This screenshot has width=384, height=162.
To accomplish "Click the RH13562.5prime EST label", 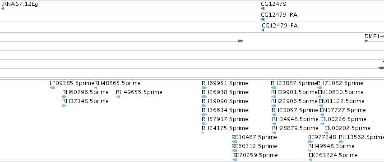I will coord(361,137).
